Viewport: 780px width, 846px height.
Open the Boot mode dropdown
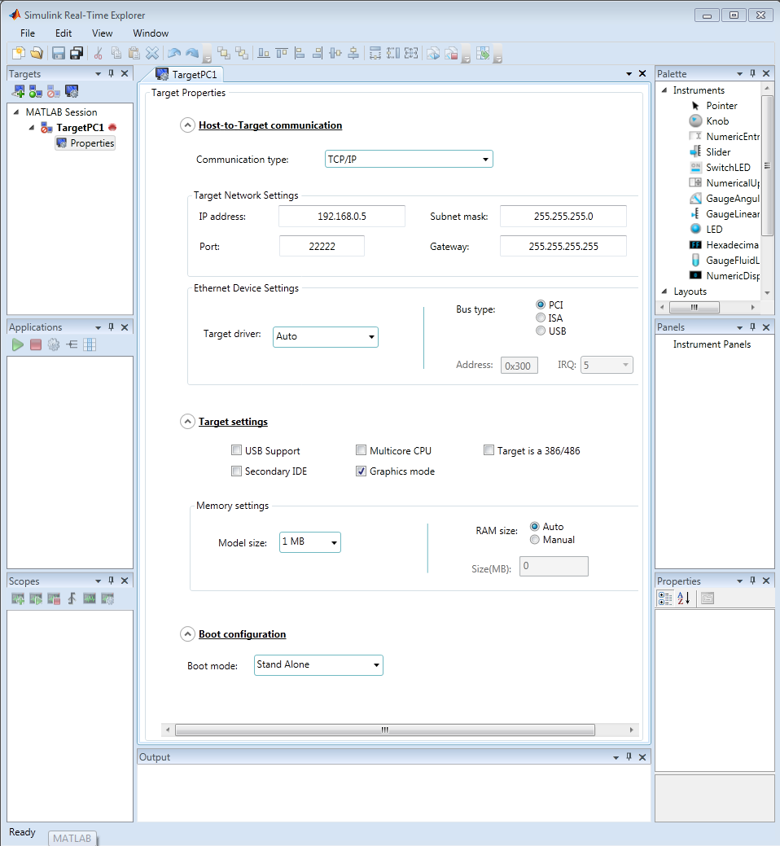318,665
